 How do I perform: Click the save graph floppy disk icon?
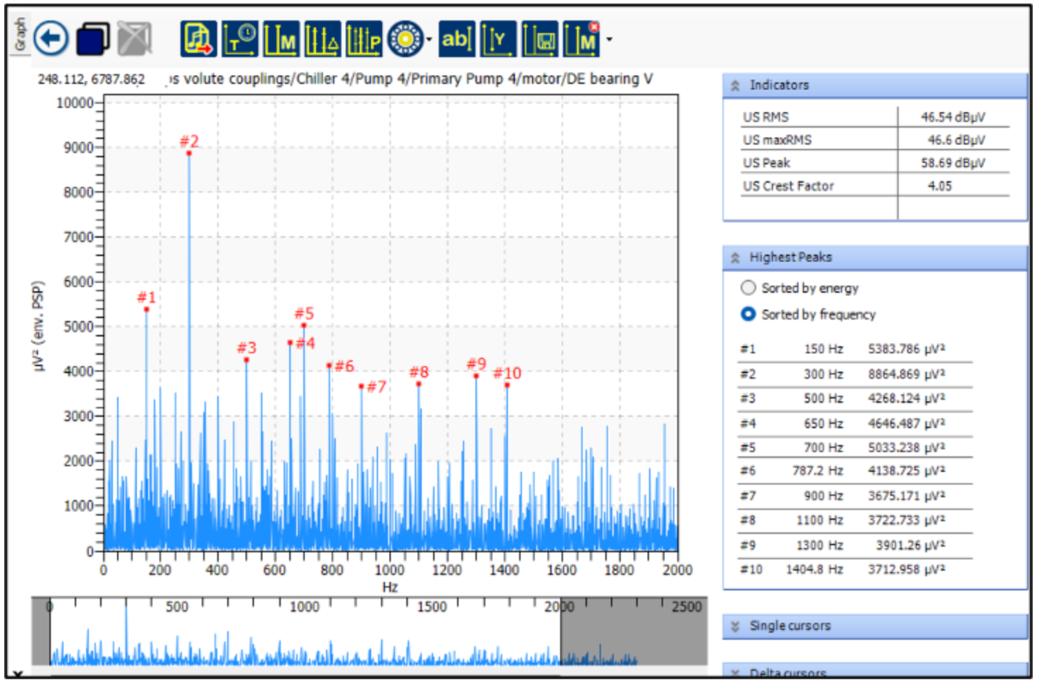click(x=540, y=39)
